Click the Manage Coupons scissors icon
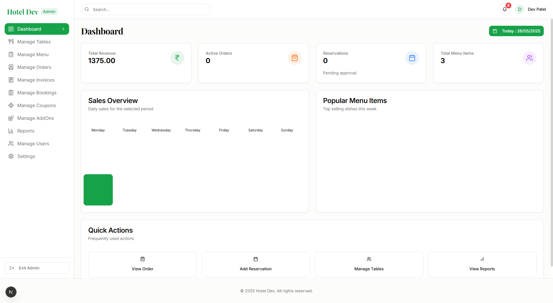Screen dimensions: 553x303 coord(11,105)
